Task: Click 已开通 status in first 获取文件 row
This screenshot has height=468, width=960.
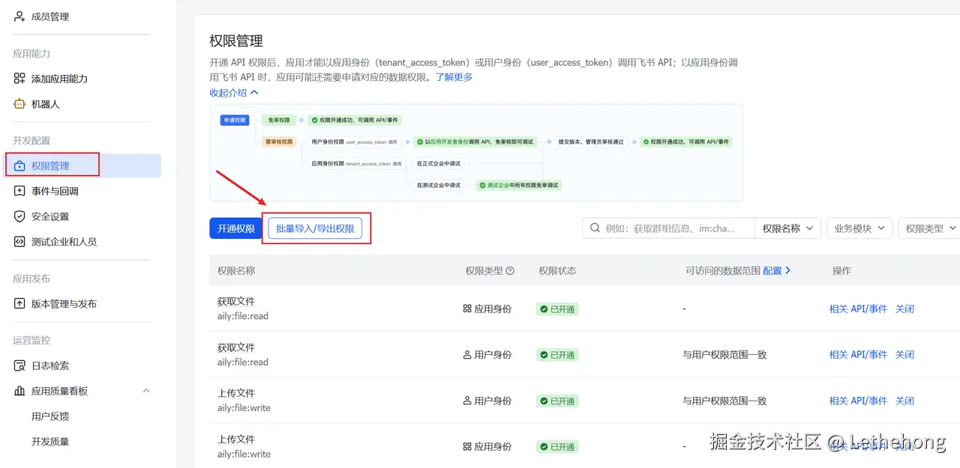Action: click(557, 309)
